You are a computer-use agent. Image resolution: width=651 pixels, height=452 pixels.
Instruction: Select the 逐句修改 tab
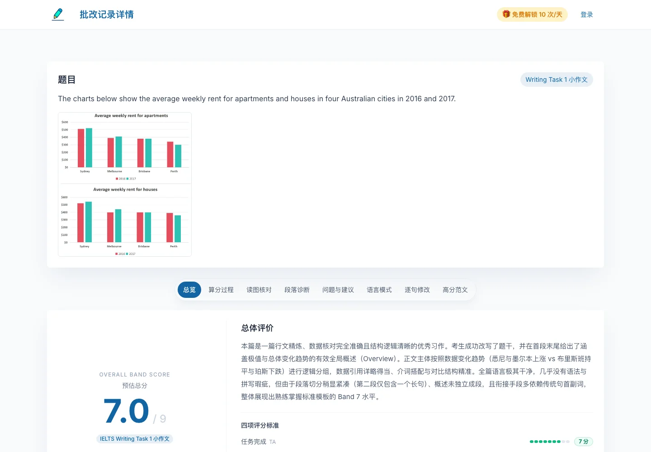[x=417, y=290]
